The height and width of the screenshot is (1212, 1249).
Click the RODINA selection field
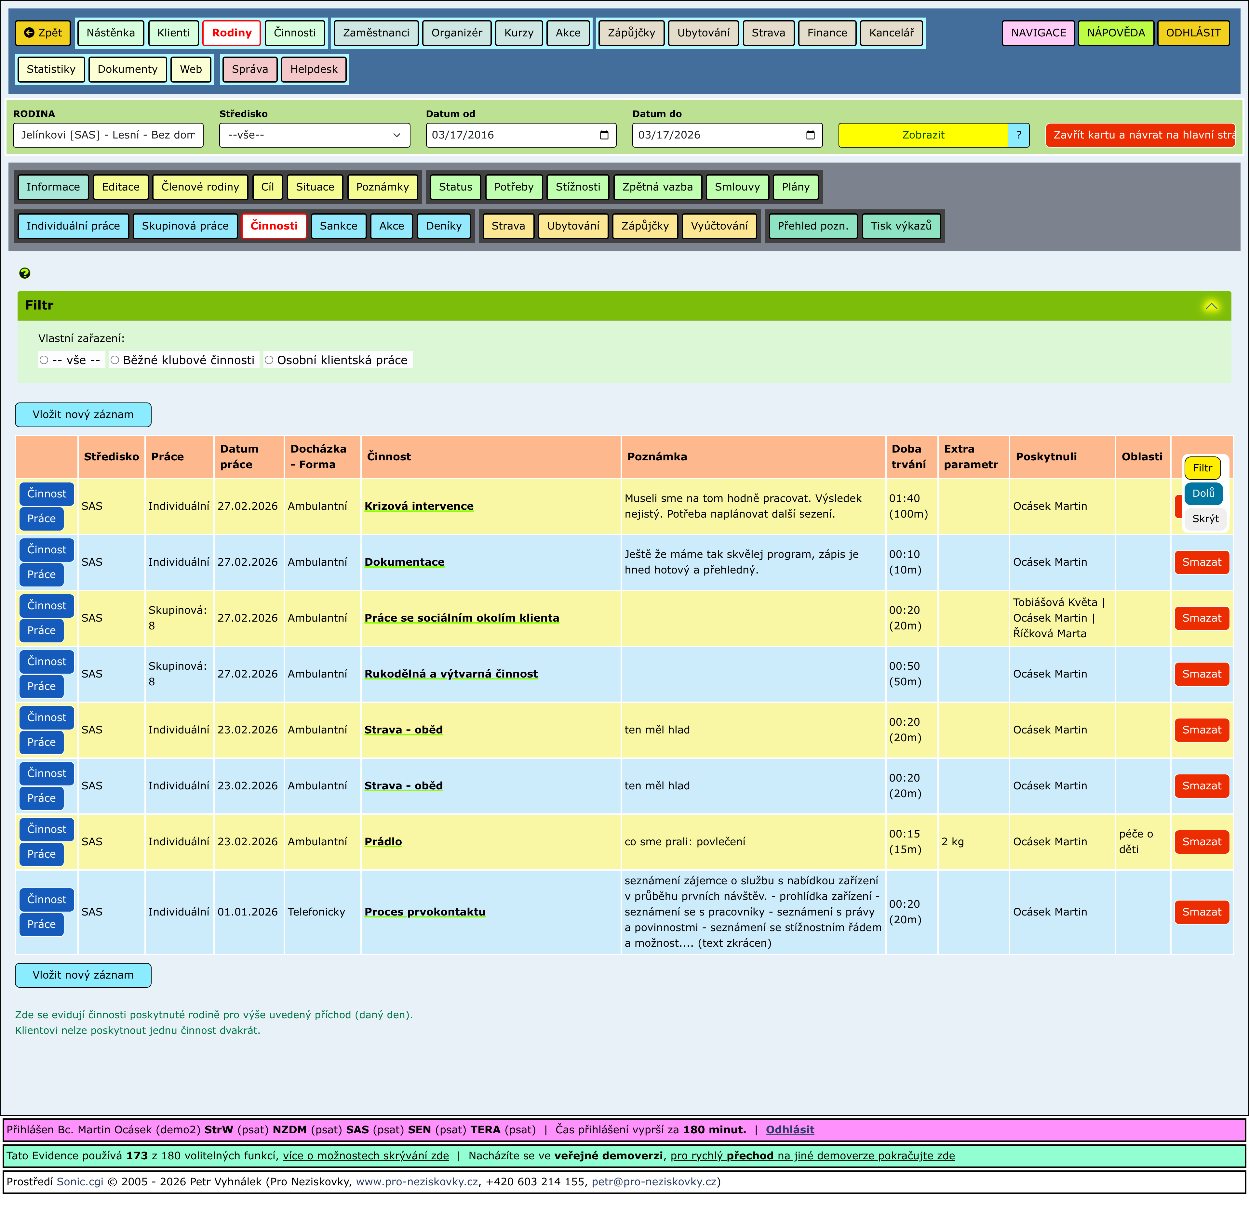coord(108,135)
